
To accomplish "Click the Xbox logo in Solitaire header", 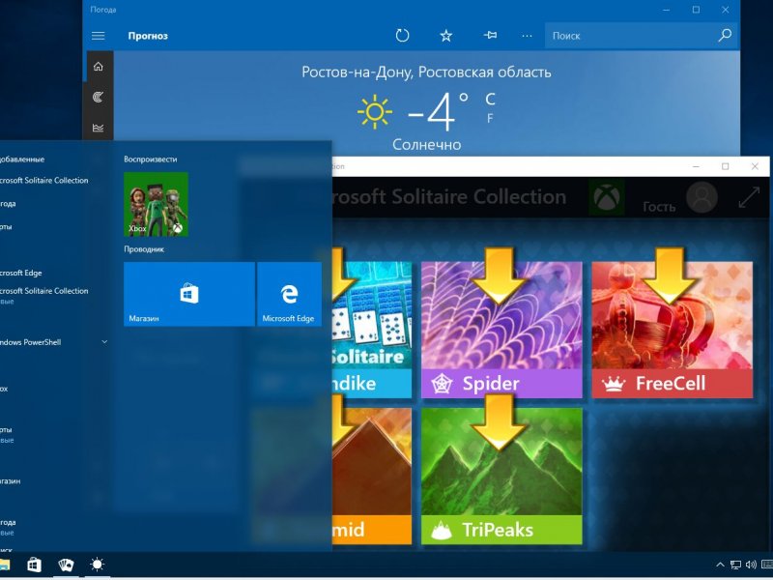I will point(607,197).
